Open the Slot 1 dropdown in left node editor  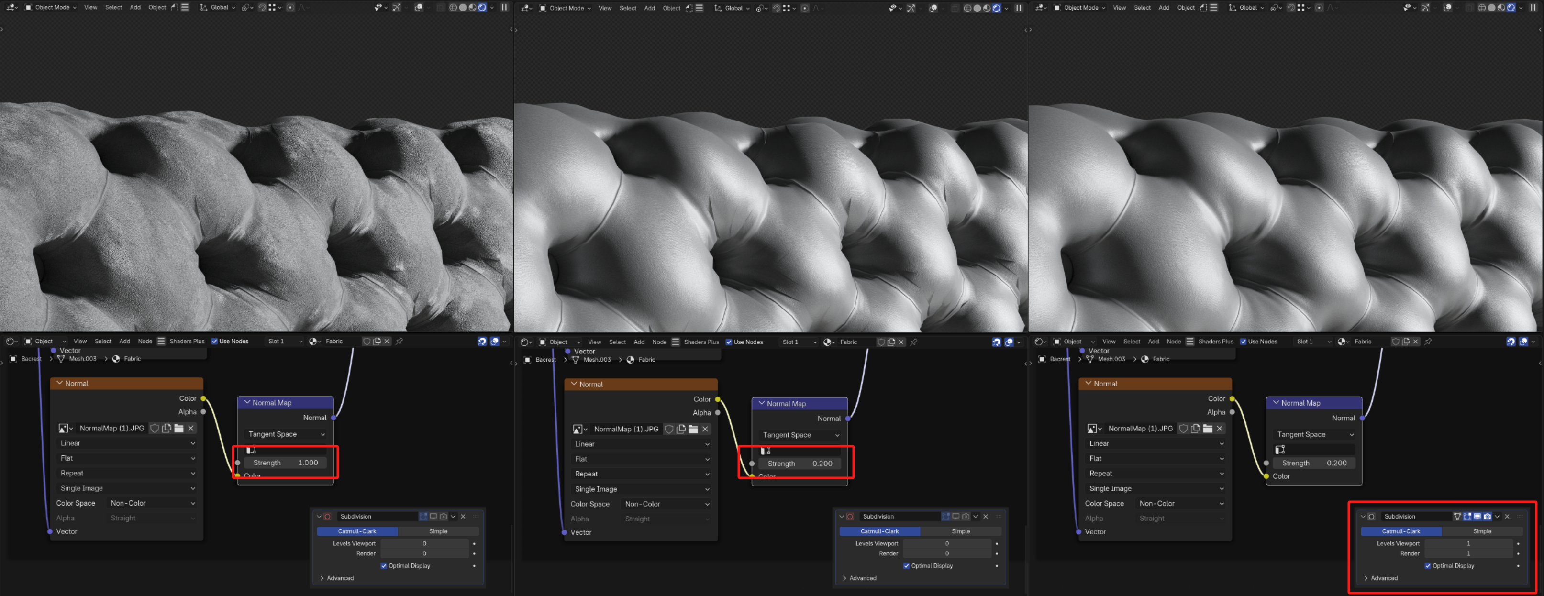[285, 342]
